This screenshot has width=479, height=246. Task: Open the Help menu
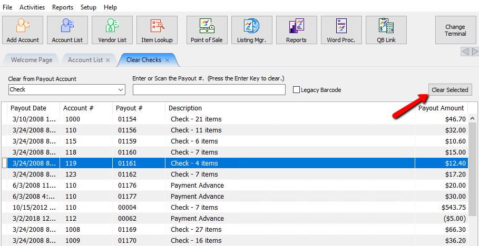click(110, 7)
